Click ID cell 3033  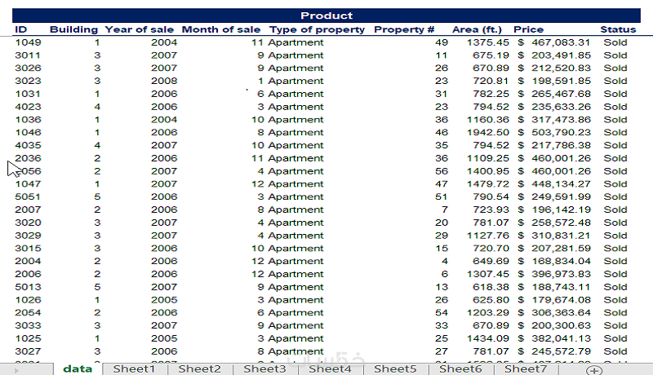tap(28, 325)
